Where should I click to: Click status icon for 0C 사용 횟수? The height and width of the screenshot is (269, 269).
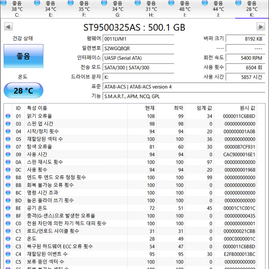pos(8,170)
